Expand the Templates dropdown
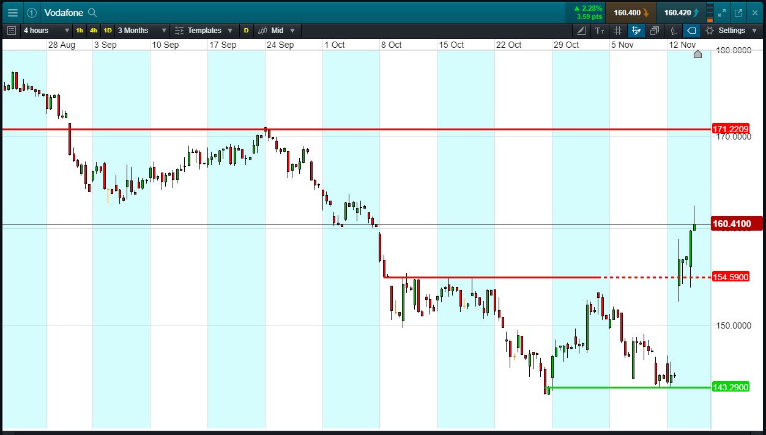 (x=204, y=31)
